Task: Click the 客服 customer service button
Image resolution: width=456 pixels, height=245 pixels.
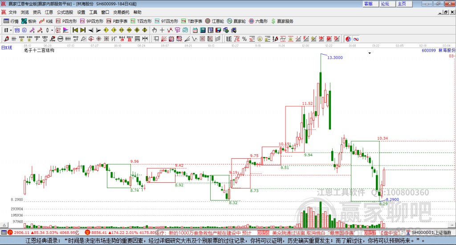Action: click(370, 4)
